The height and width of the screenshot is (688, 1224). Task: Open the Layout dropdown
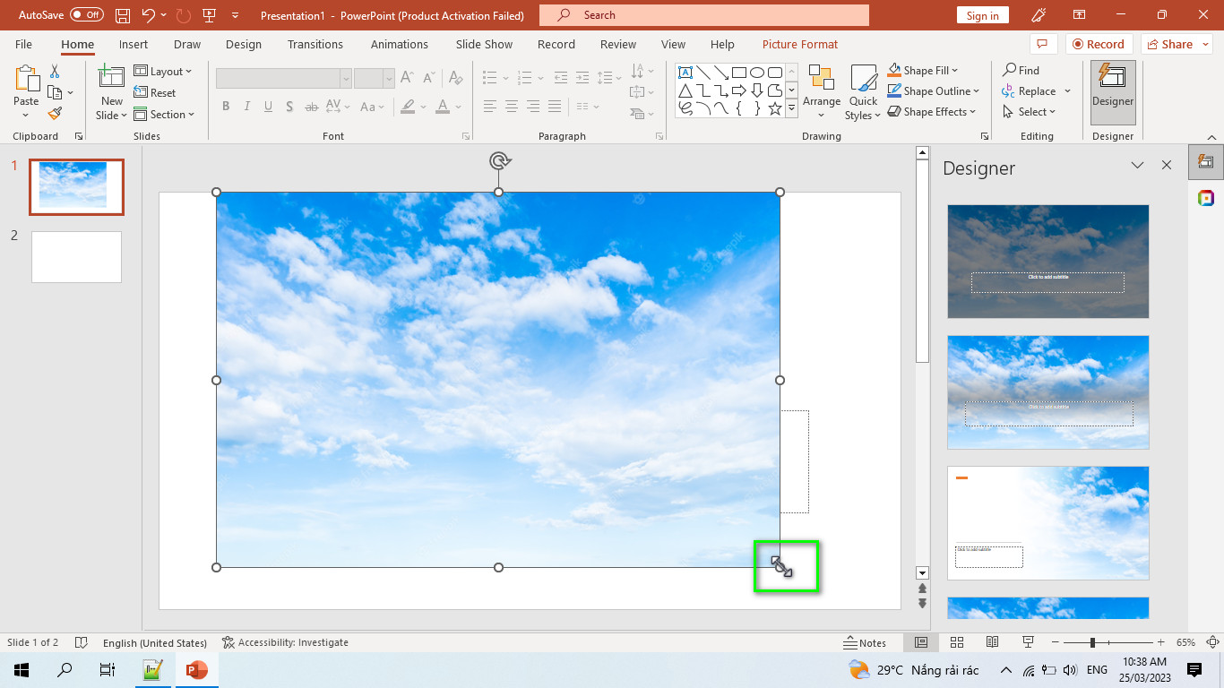(163, 72)
